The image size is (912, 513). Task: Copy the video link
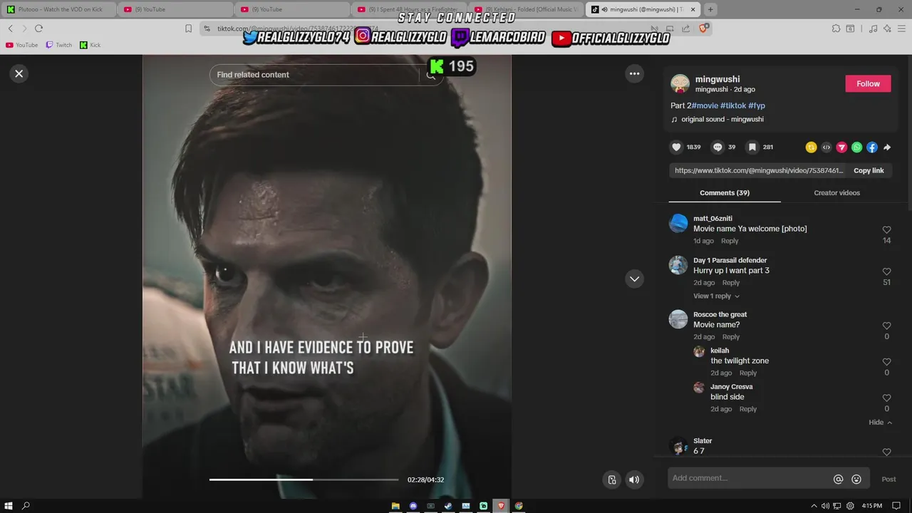[869, 170]
